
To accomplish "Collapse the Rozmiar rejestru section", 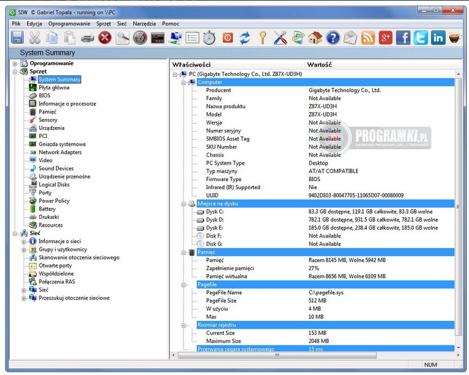I will pos(183,325).
